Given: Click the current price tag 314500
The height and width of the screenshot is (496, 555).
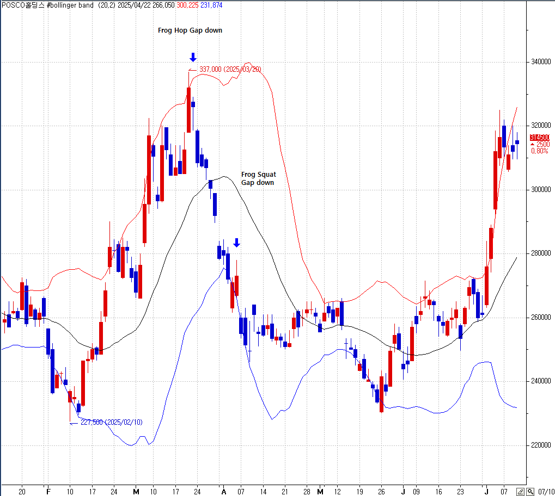Looking at the screenshot, I should pyautogui.click(x=539, y=137).
